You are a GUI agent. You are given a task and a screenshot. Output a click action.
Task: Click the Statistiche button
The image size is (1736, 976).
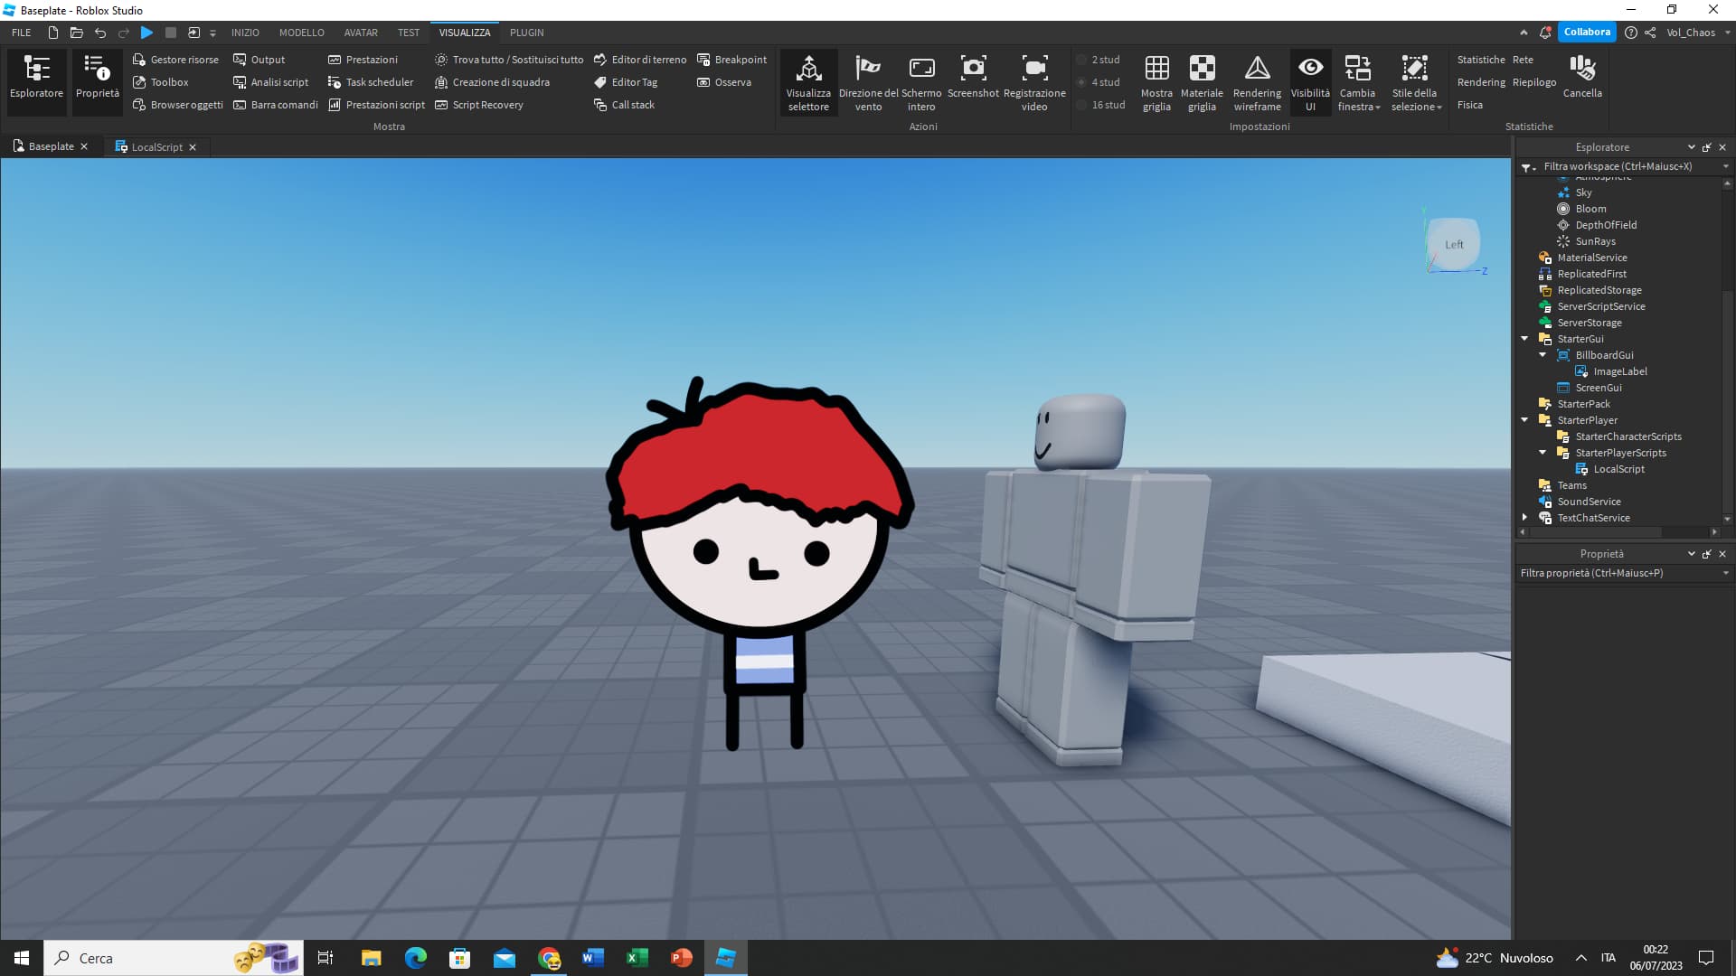[x=1481, y=60]
